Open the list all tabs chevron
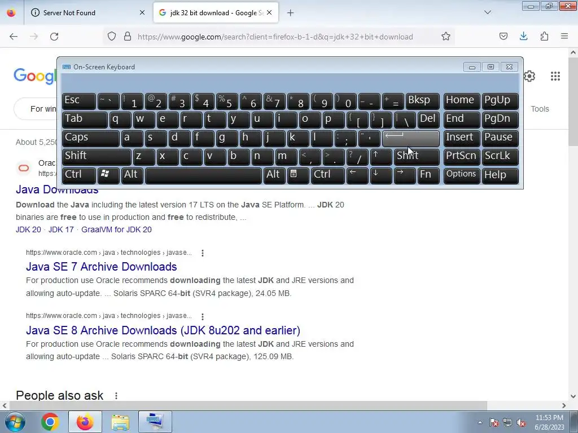The width and height of the screenshot is (578, 433). 488,12
